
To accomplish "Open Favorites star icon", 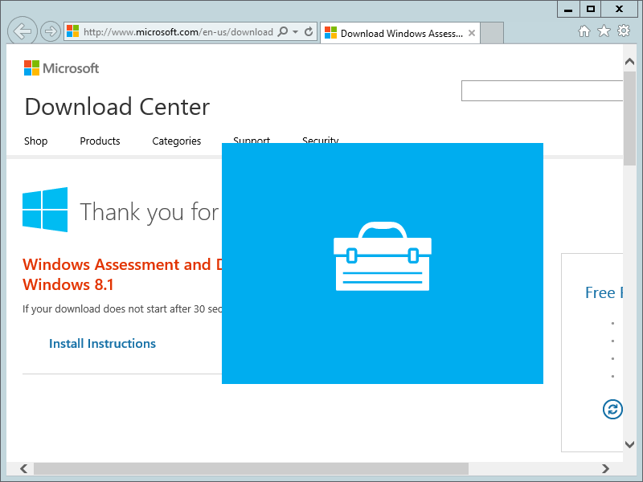I will 604,31.
